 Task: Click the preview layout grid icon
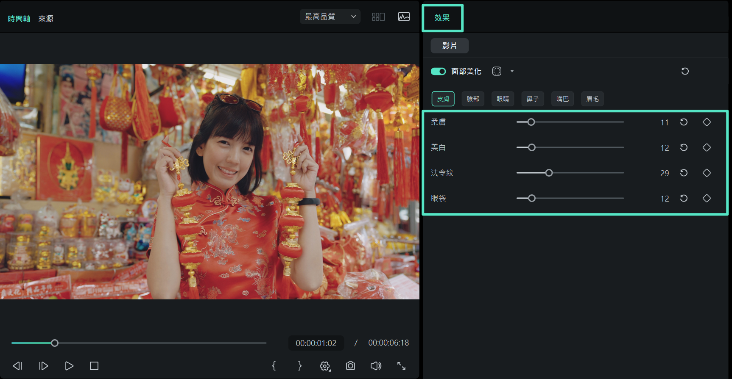tap(378, 17)
